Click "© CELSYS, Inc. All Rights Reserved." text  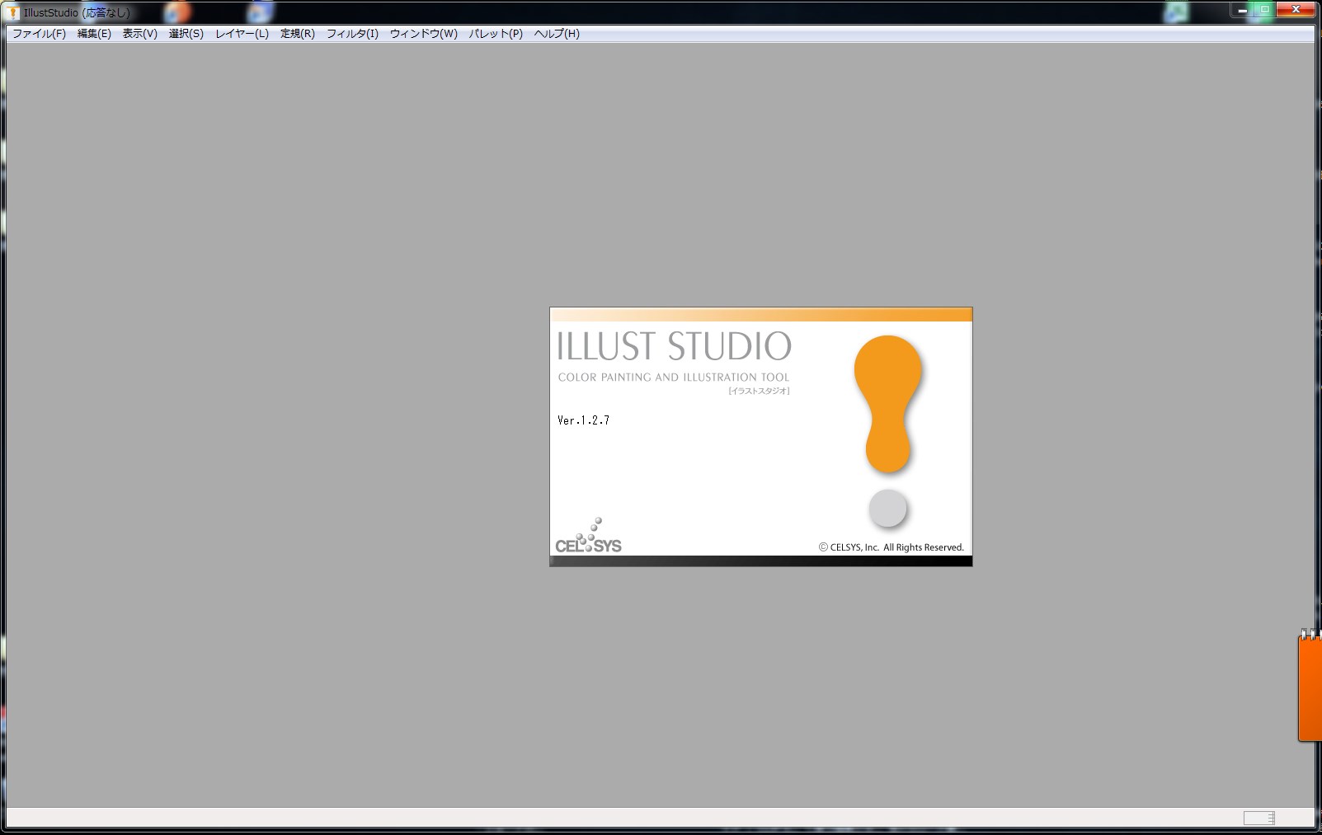tap(892, 547)
